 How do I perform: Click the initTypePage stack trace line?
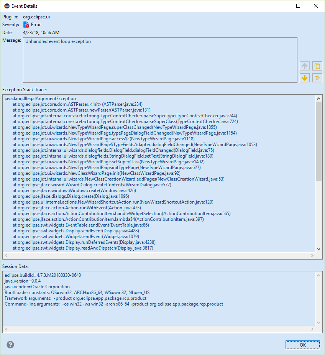coord(107,168)
